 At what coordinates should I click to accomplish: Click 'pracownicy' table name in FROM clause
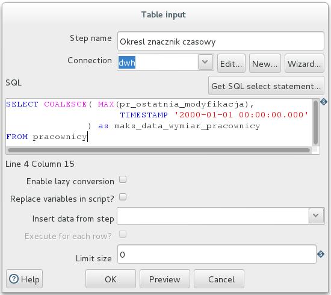tap(60, 137)
